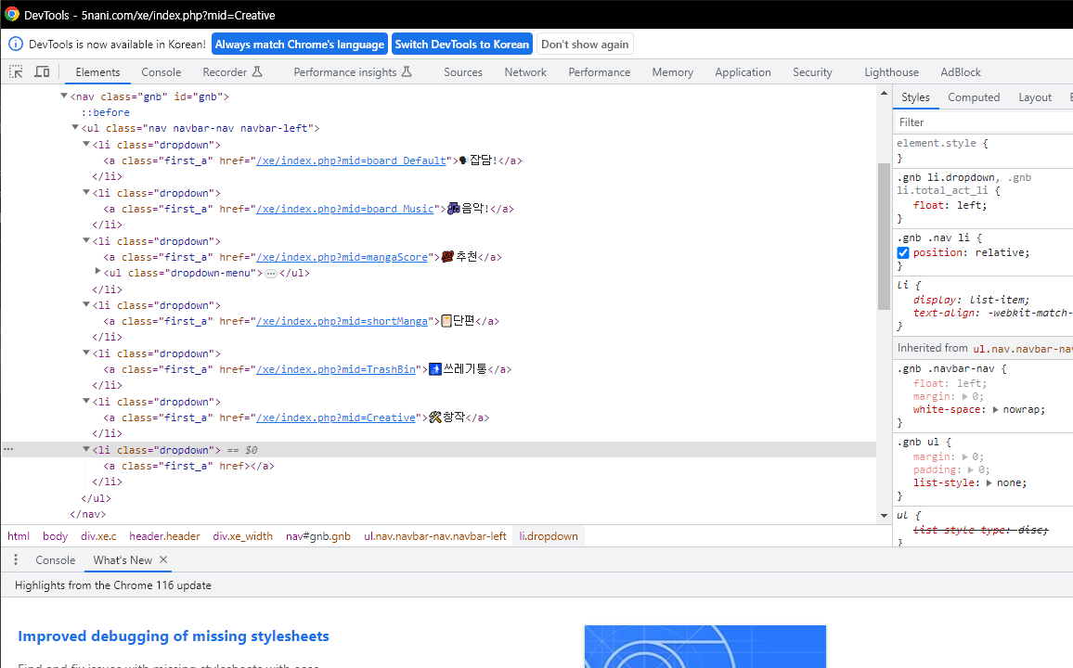
Task: Click the Styles Filter input field
Action: point(984,122)
